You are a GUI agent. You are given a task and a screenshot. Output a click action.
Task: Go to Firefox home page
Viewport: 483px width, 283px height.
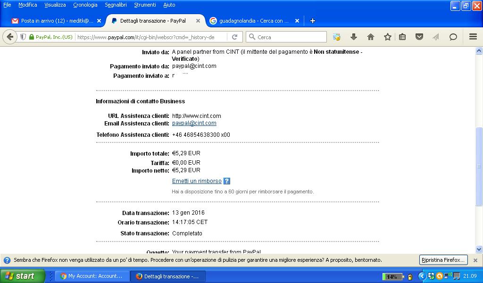tap(371, 37)
